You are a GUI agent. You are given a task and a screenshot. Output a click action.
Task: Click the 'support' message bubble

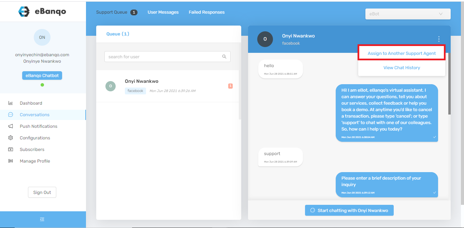click(280, 157)
